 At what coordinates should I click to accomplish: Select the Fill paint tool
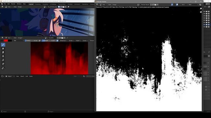pyautogui.click(x=3, y=60)
